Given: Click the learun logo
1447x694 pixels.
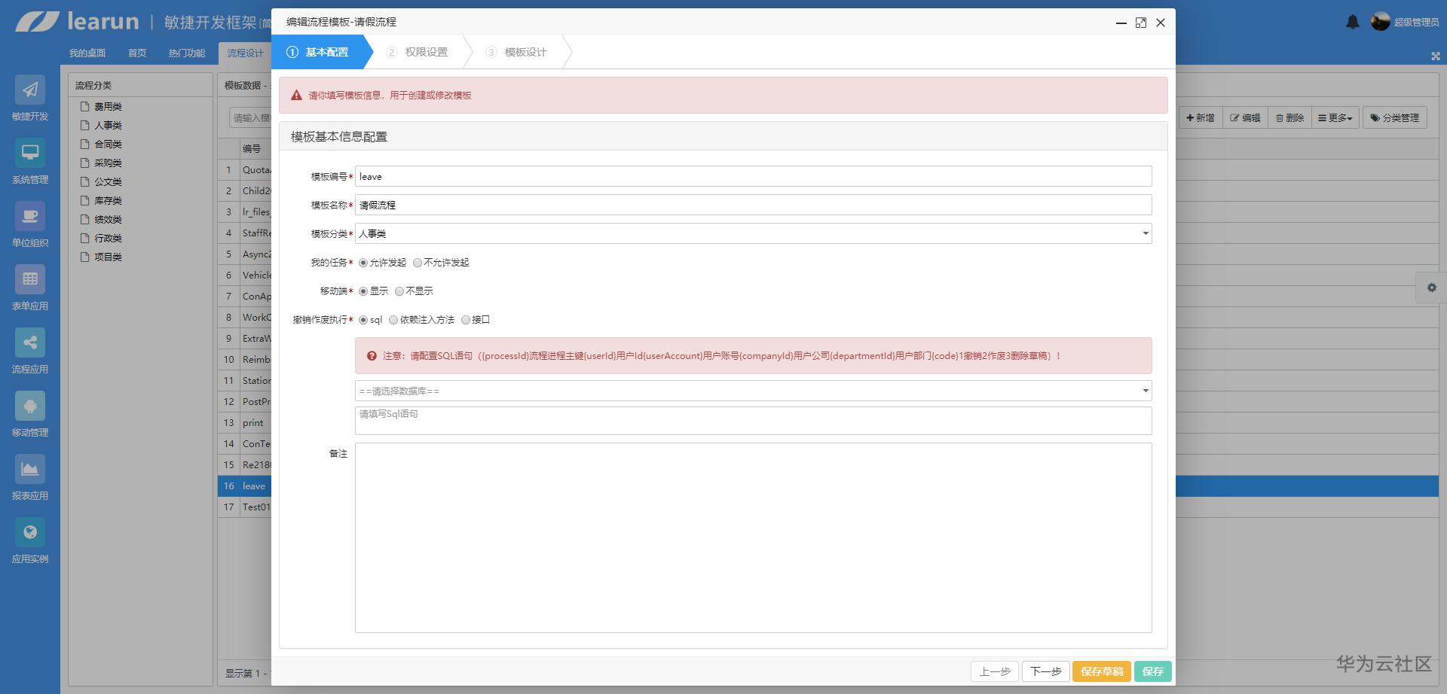Looking at the screenshot, I should (75, 22).
